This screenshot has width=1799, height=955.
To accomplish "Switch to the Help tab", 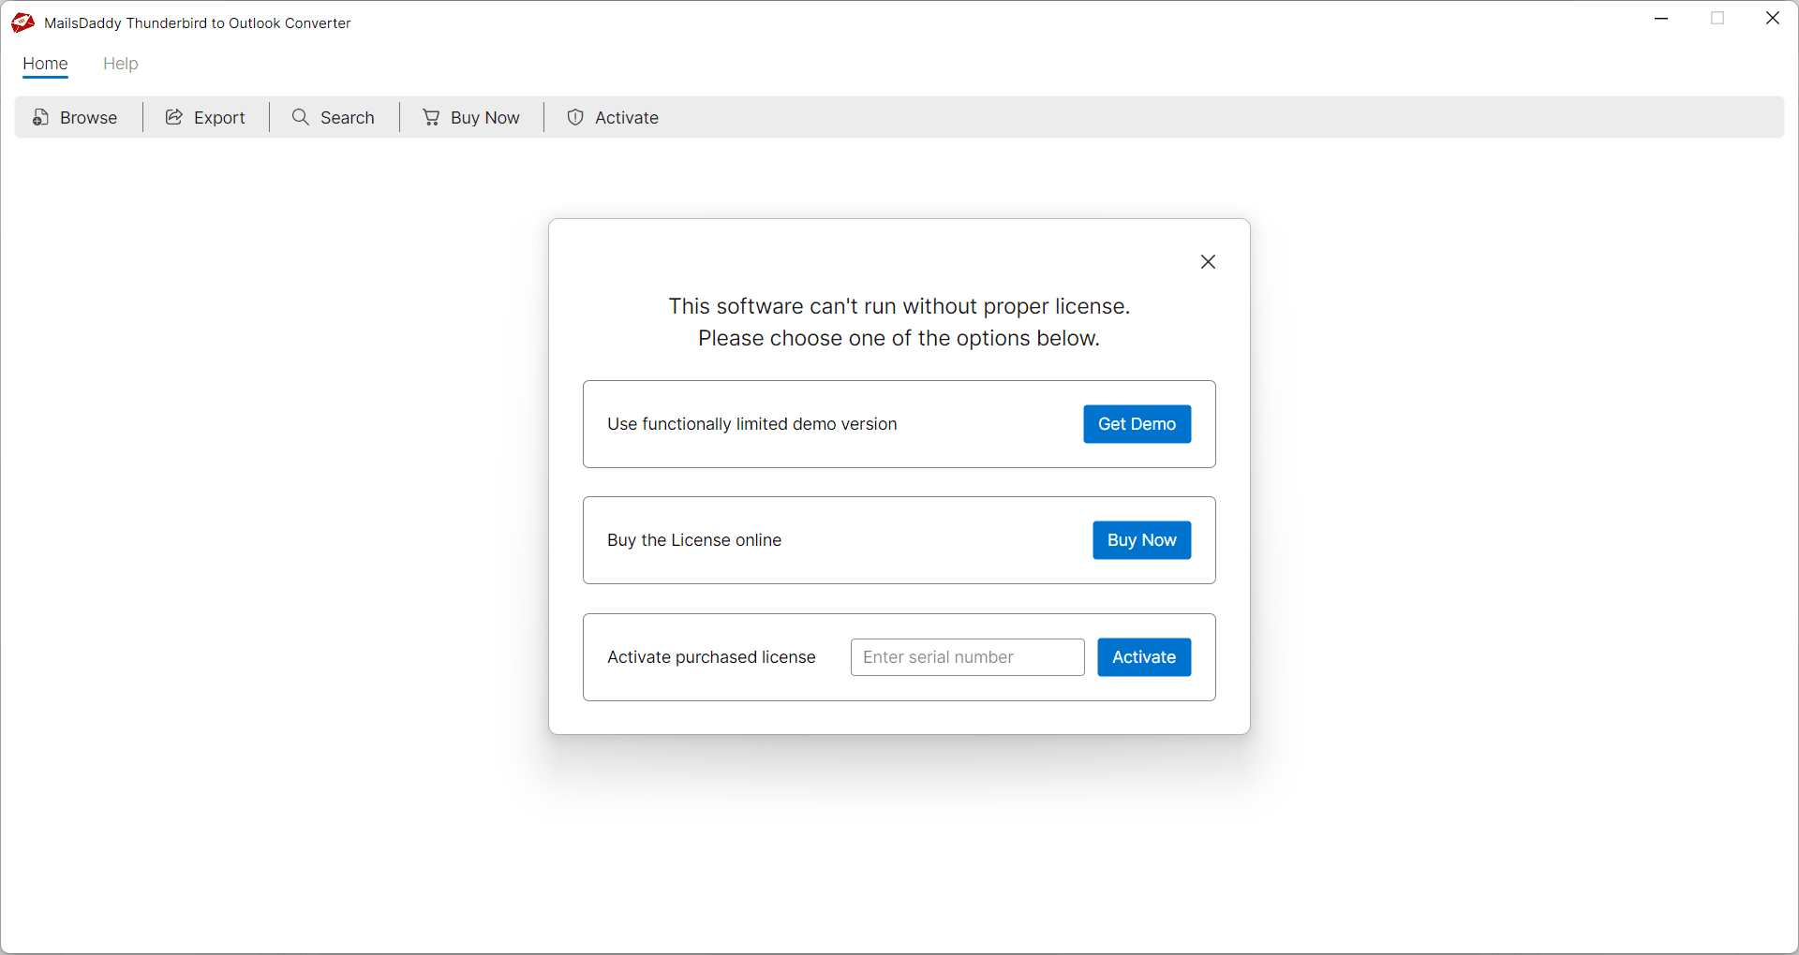I will 121,64.
